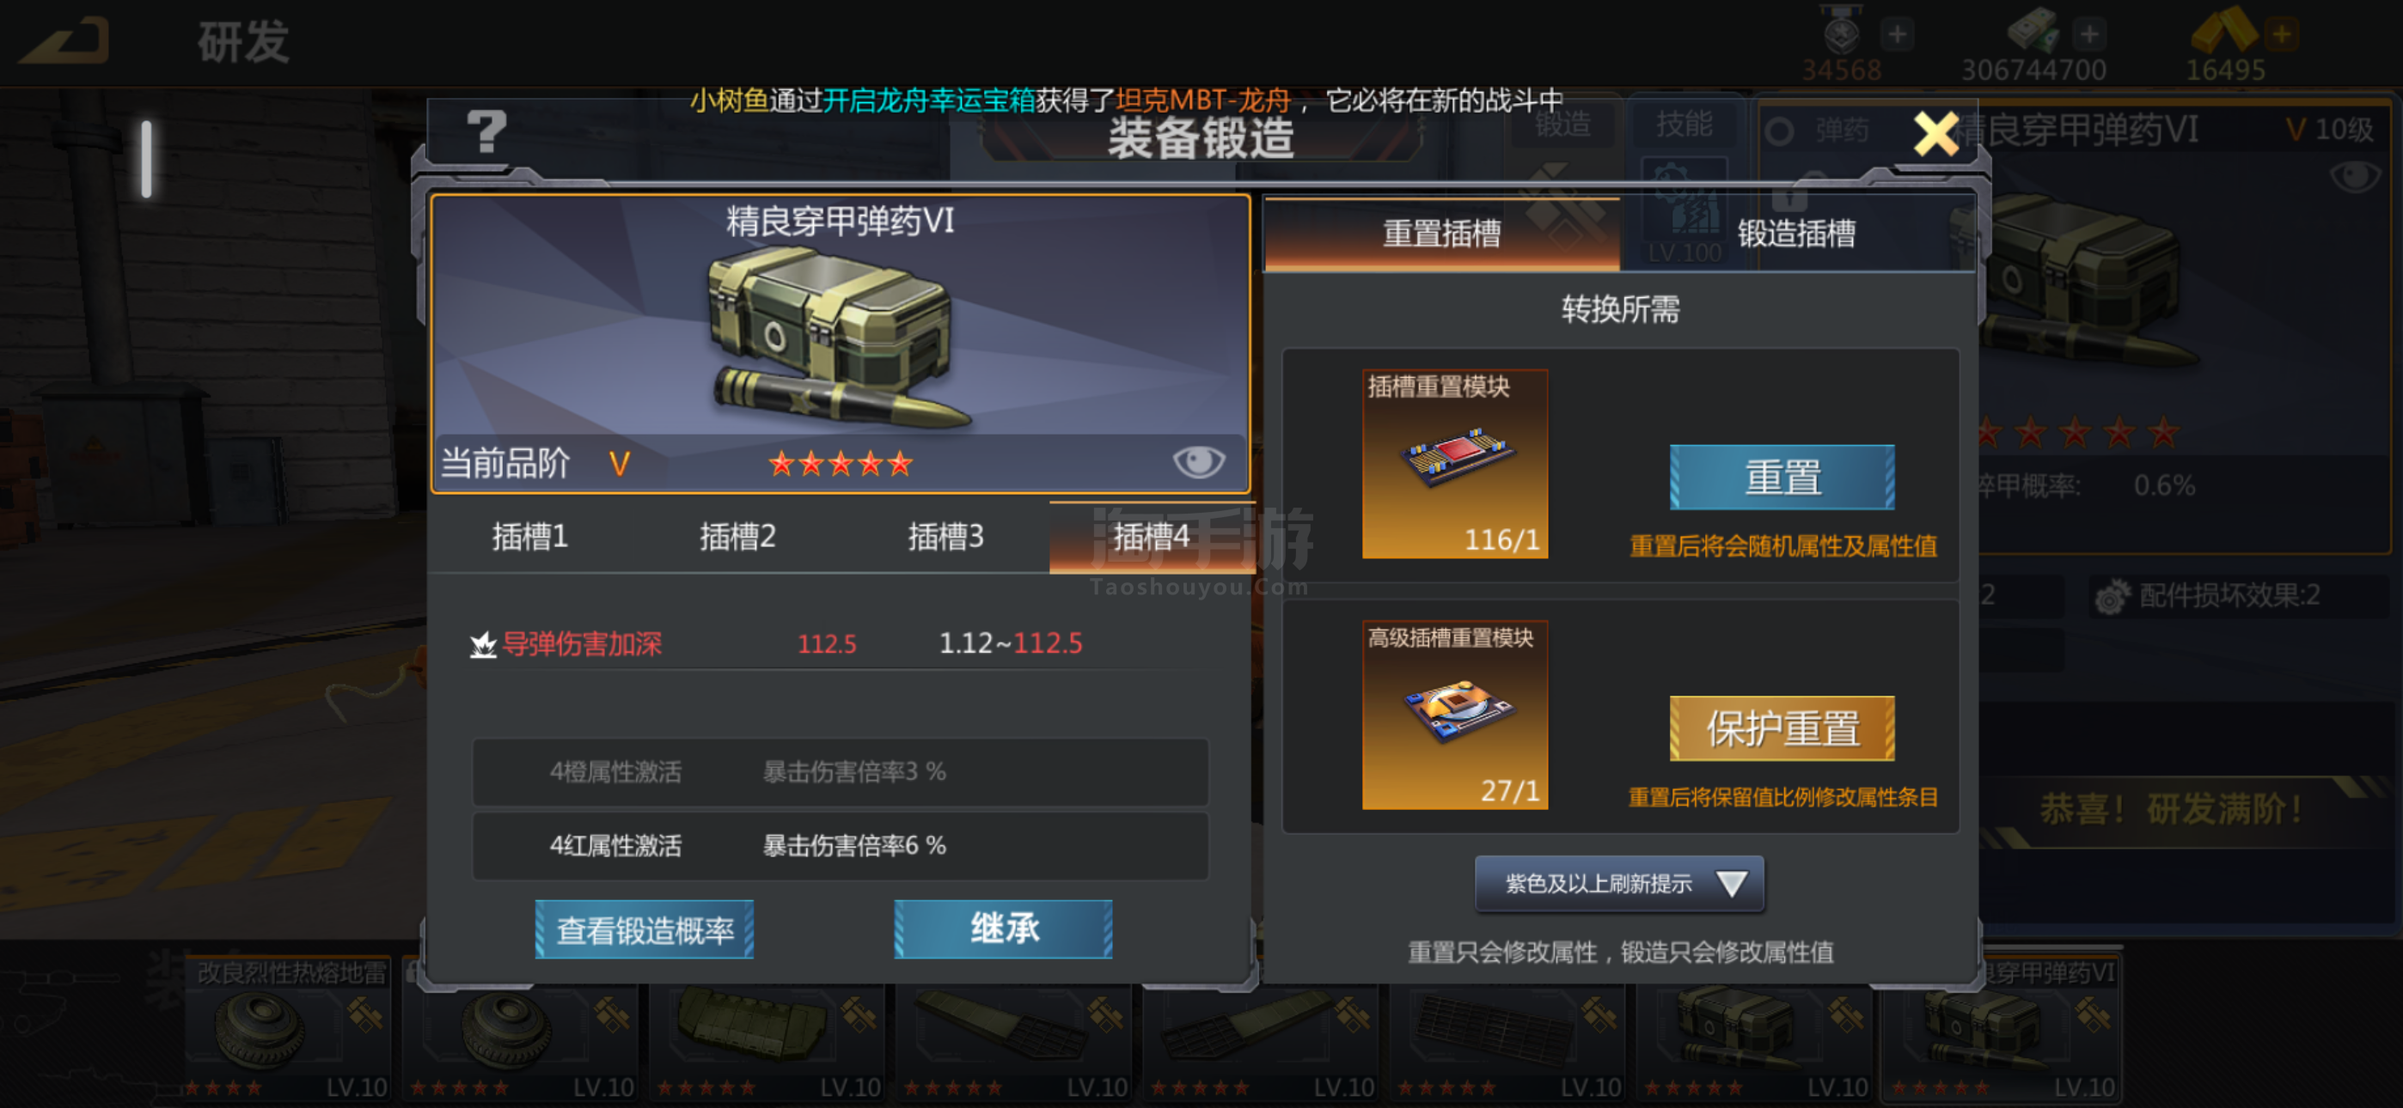The image size is (2403, 1108).
Task: Open the 插槽1 tab
Action: [529, 536]
